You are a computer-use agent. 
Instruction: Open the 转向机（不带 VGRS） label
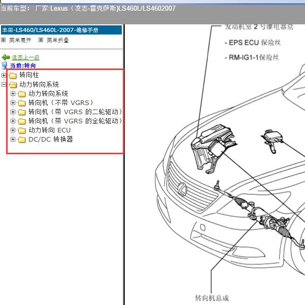61,103
